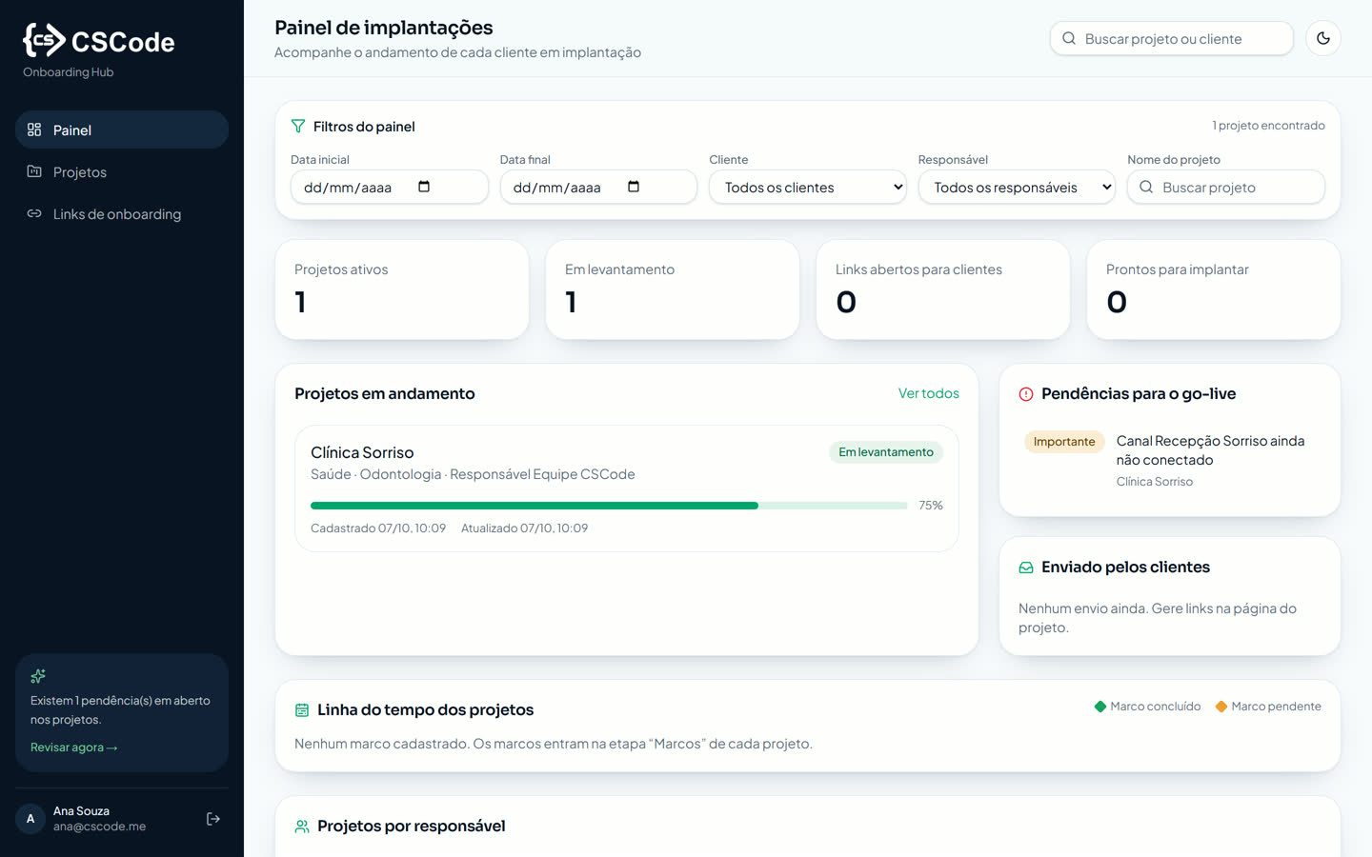The image size is (1372, 857).
Task: Toggle dark mode with the moon icon
Action: point(1323,38)
